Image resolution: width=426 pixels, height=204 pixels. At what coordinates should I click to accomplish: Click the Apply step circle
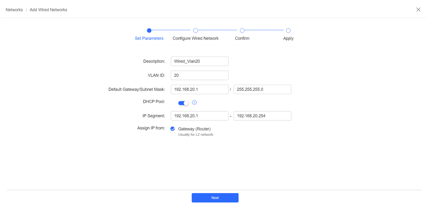point(288,30)
